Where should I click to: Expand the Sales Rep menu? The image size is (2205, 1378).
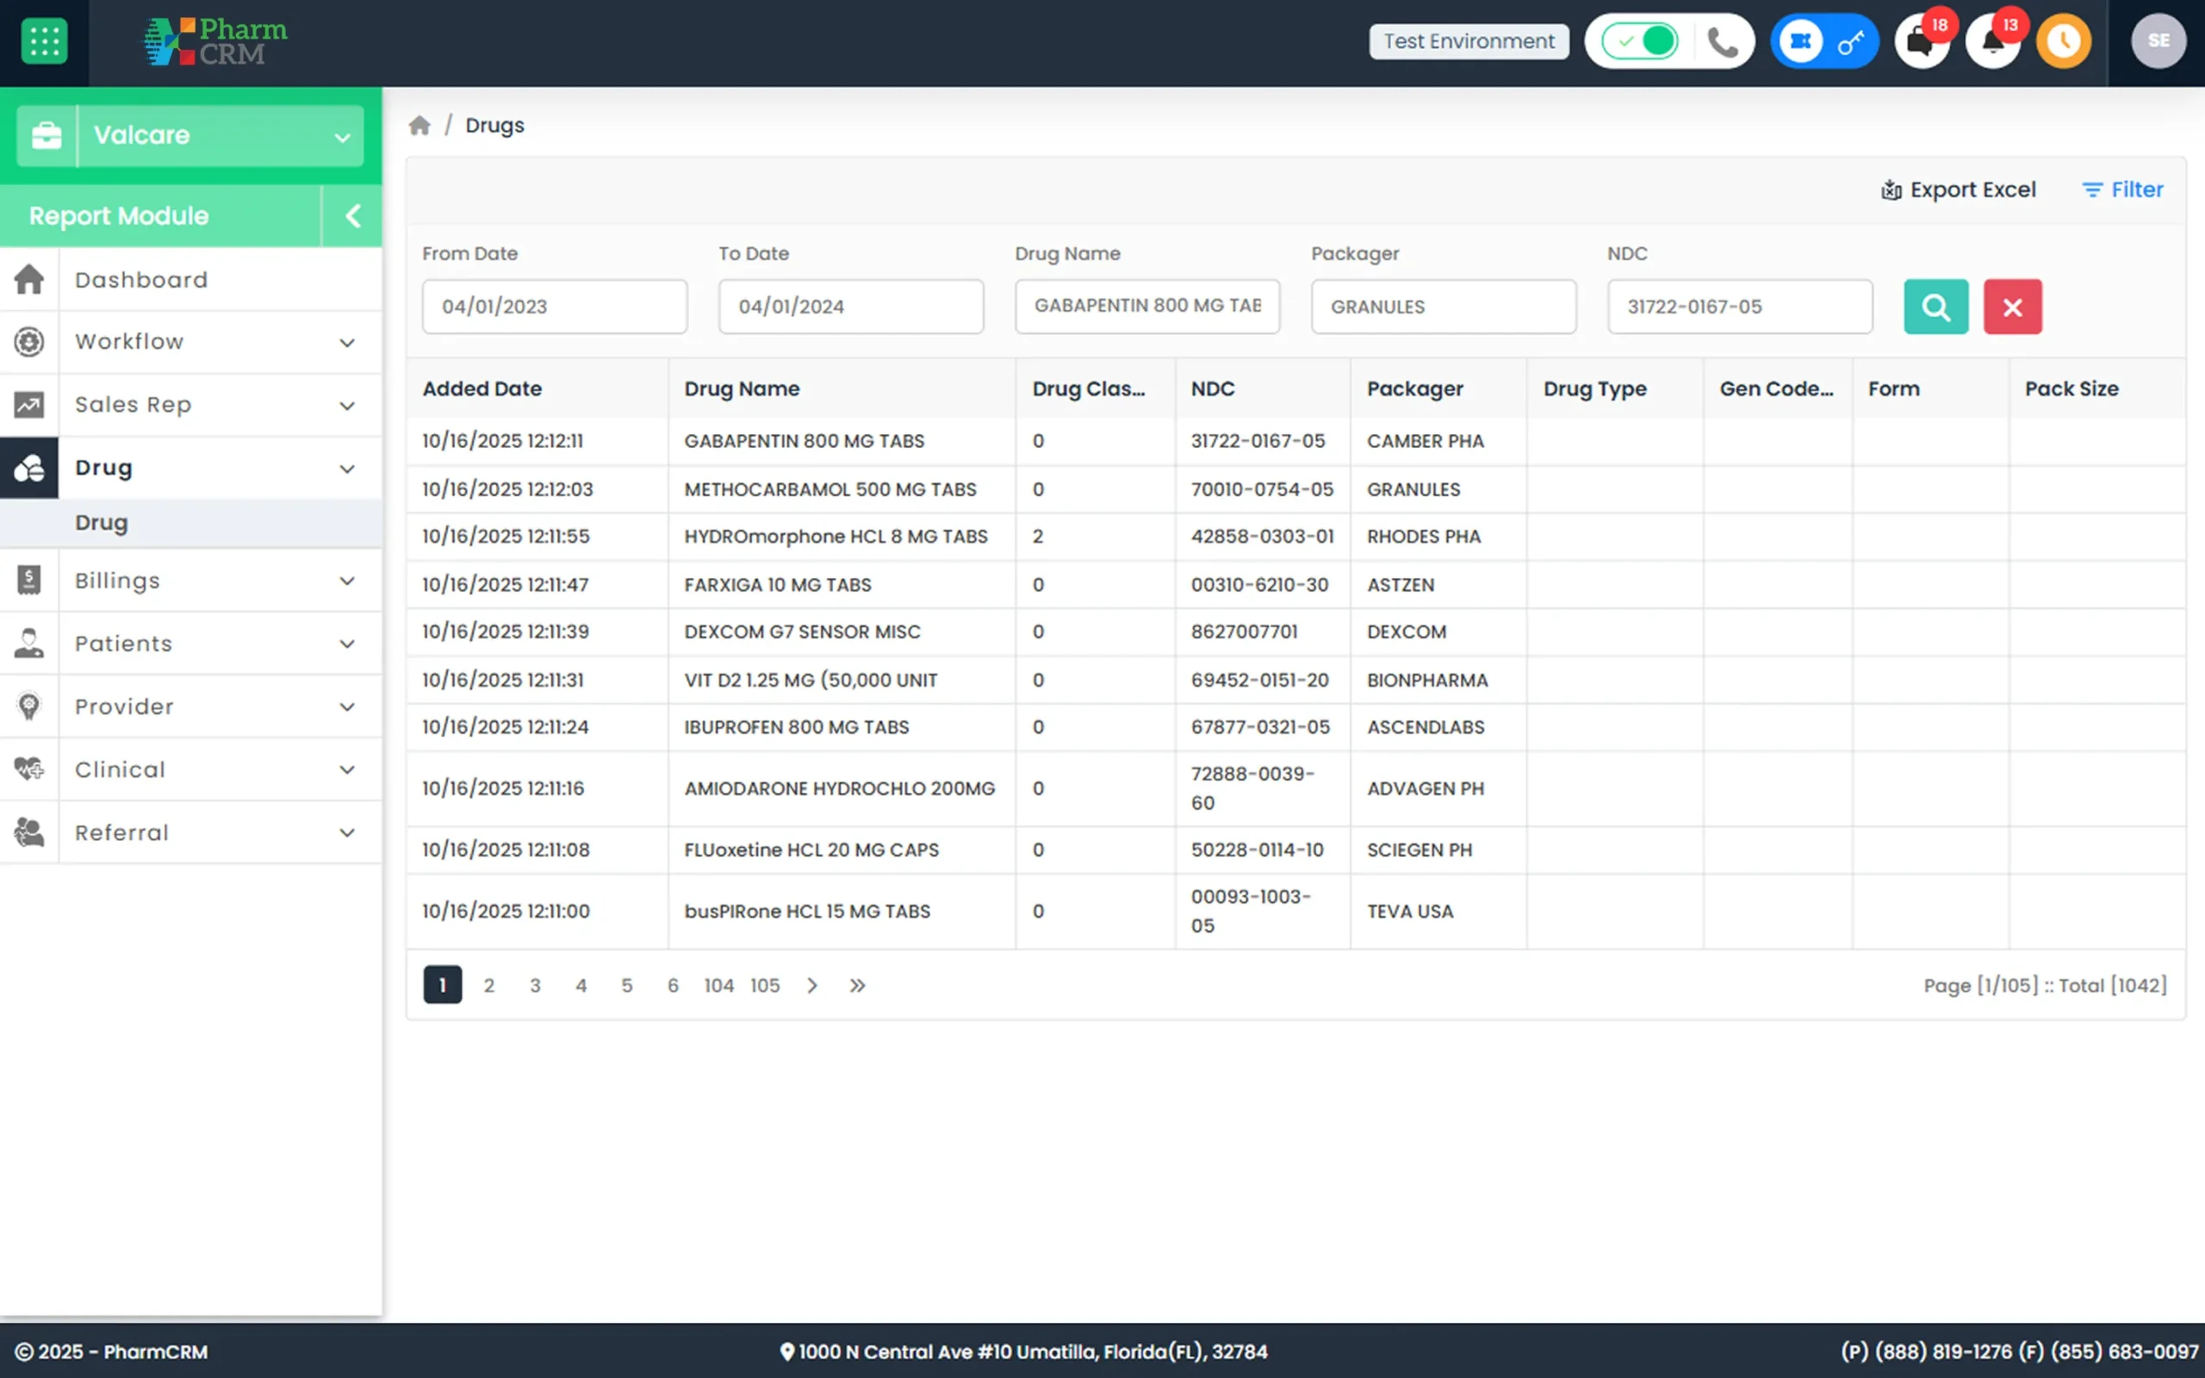coord(190,405)
